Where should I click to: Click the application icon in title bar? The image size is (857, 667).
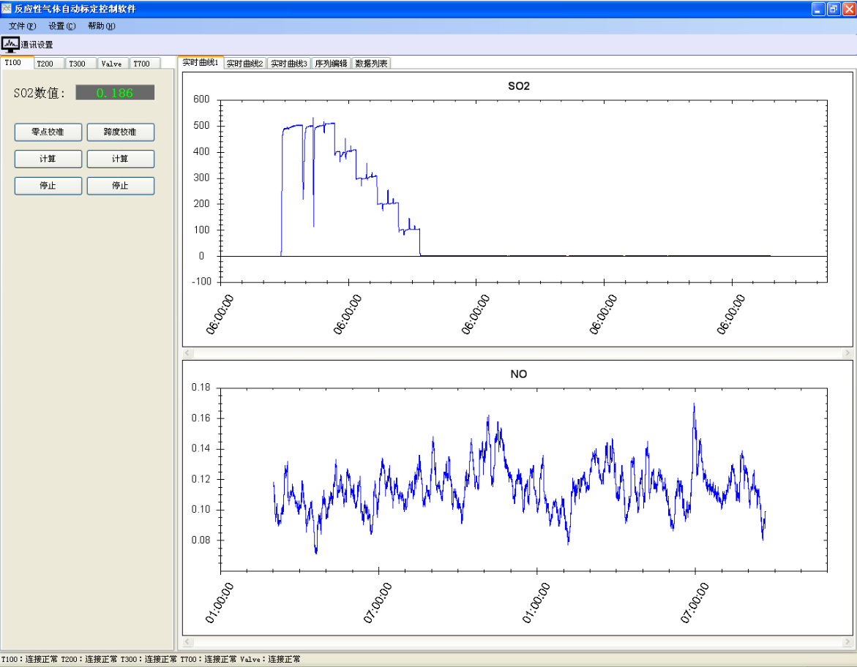(7, 9)
